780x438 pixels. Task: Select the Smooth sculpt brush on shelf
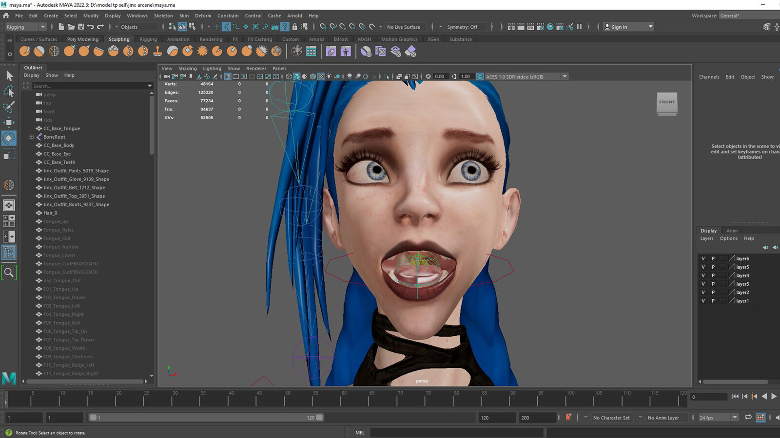[39, 51]
